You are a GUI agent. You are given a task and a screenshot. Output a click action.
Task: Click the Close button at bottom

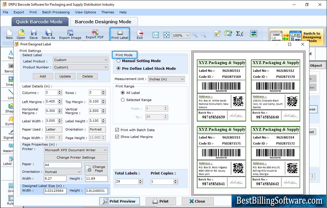coord(198,201)
